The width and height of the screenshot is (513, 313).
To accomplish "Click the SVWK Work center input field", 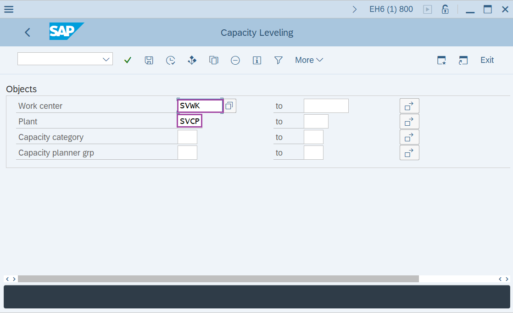I will 200,106.
